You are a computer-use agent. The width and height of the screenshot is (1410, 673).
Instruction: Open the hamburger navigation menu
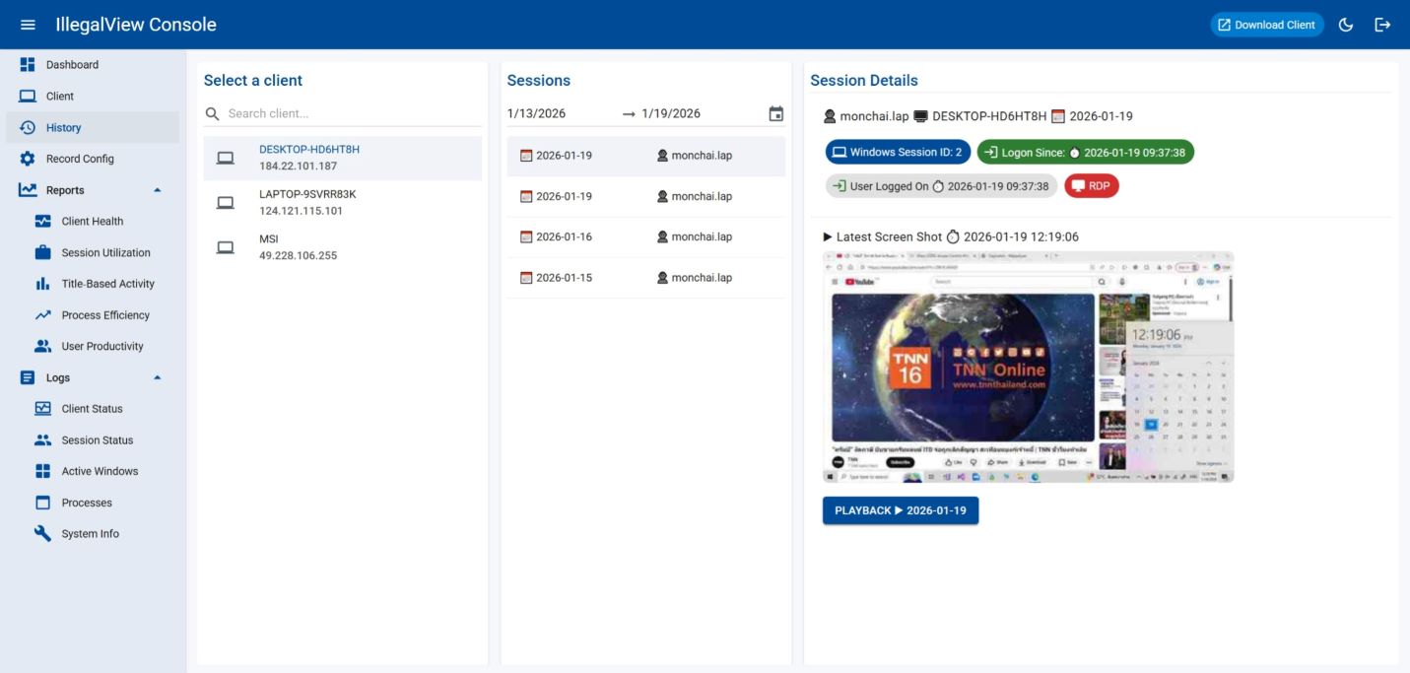pyautogui.click(x=28, y=25)
